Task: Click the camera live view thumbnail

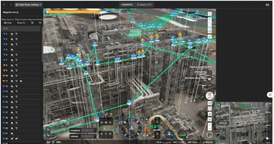Action: pos(244,123)
